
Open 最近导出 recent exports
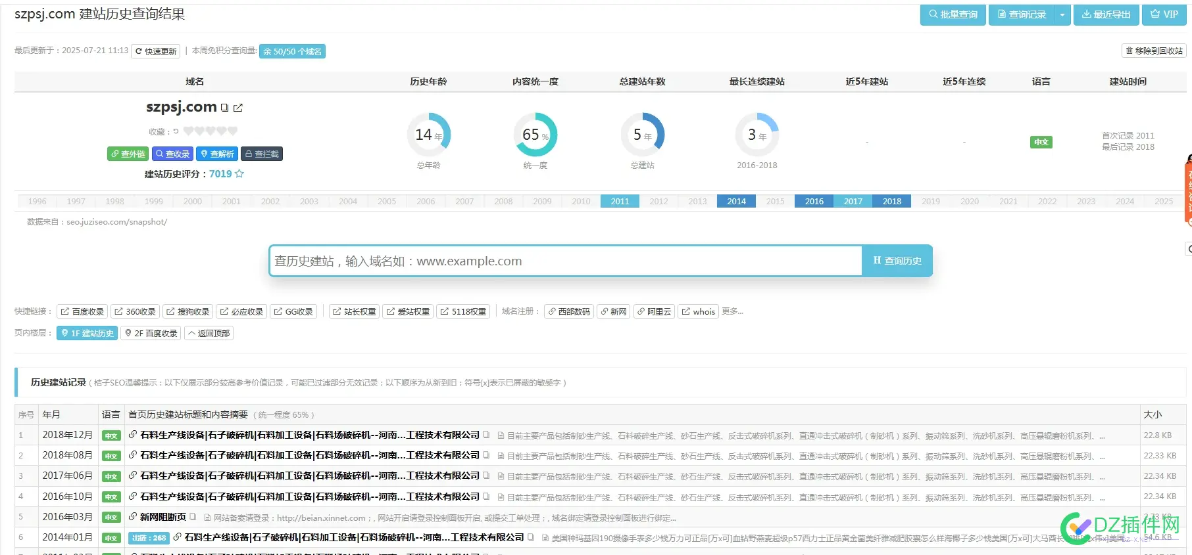click(1106, 14)
